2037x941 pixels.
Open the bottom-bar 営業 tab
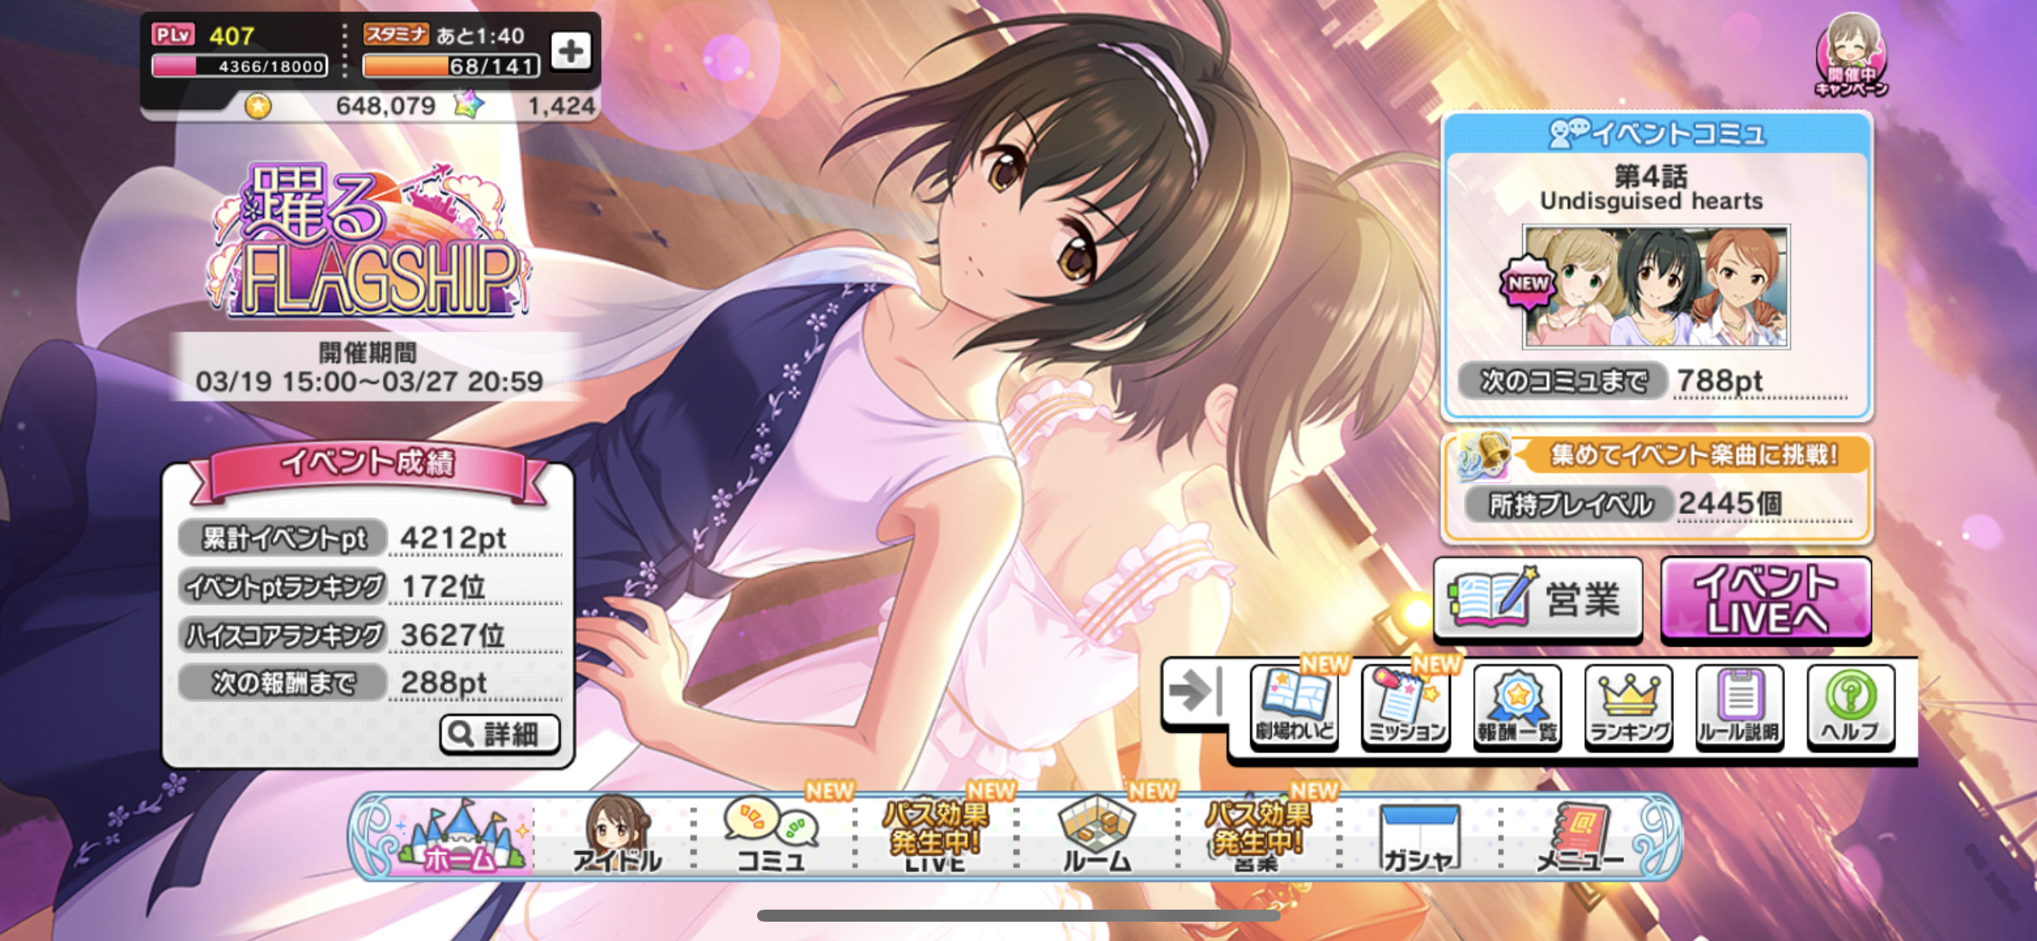[x=1257, y=836]
